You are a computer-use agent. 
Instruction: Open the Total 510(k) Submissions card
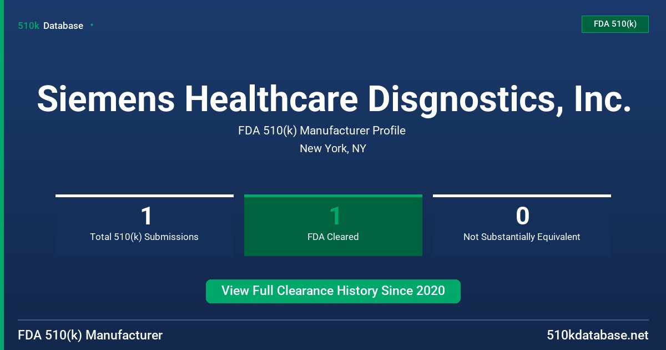click(x=144, y=225)
